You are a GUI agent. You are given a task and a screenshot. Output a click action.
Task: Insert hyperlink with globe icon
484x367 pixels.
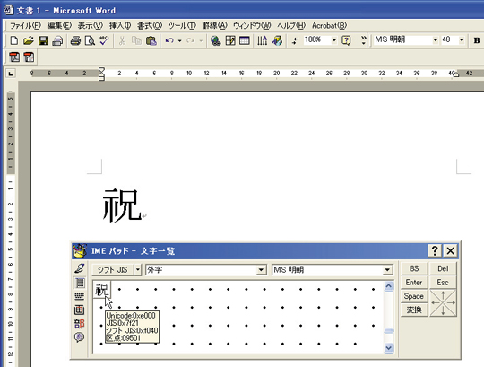coord(215,40)
